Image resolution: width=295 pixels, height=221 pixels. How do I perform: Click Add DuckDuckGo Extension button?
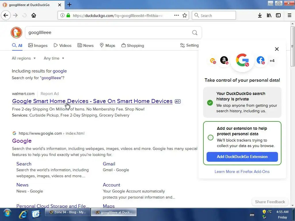click(x=242, y=157)
